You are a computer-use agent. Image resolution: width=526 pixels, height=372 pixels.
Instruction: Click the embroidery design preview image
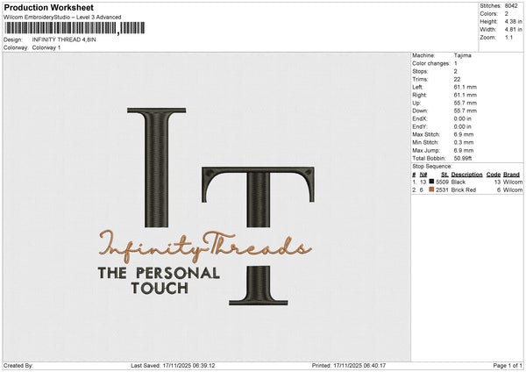tap(207, 207)
